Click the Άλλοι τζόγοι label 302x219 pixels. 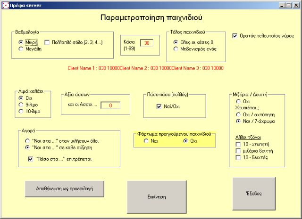click(248, 137)
